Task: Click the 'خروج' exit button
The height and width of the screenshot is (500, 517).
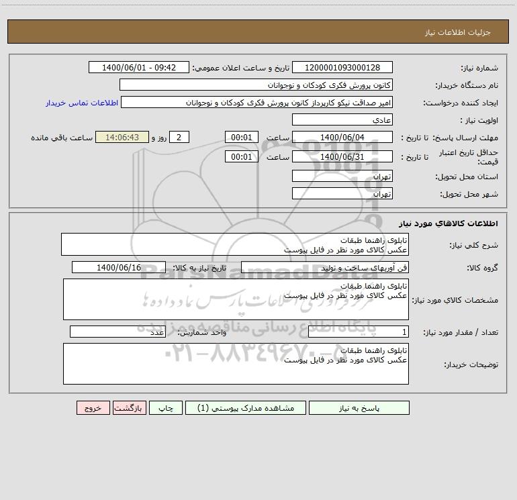Action: [x=93, y=408]
